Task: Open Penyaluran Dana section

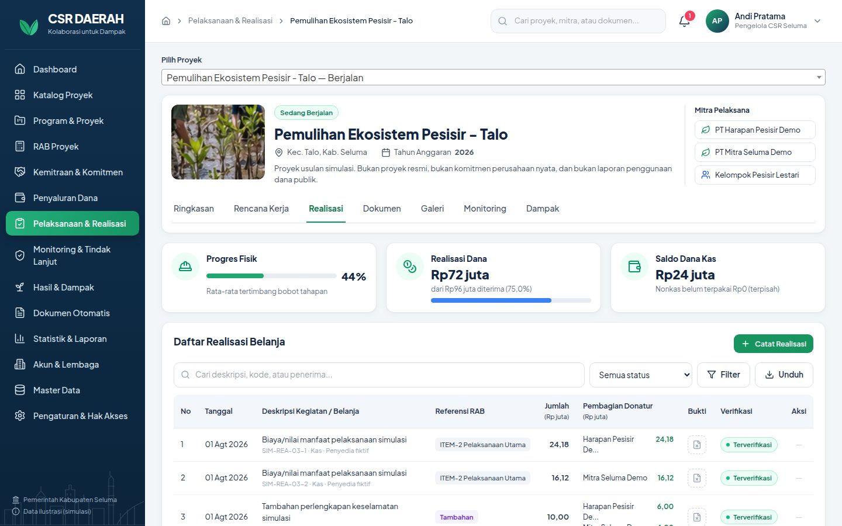Action: pyautogui.click(x=73, y=198)
